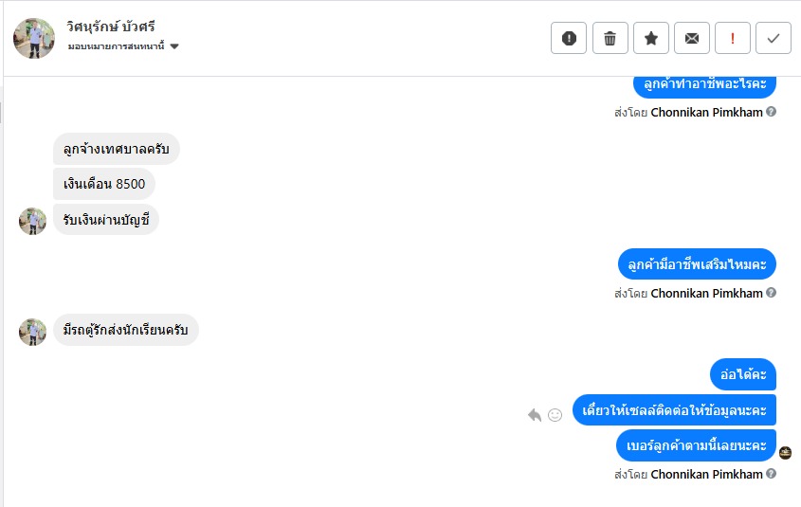The width and height of the screenshot is (801, 507).
Task: Open the มอบหมายการสนทนานี้ assignment menu
Action: 117,46
